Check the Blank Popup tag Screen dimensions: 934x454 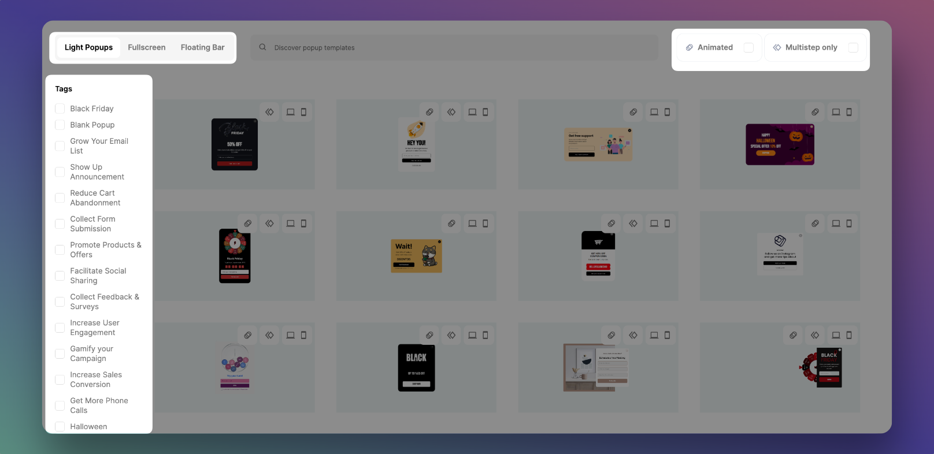pyautogui.click(x=60, y=125)
